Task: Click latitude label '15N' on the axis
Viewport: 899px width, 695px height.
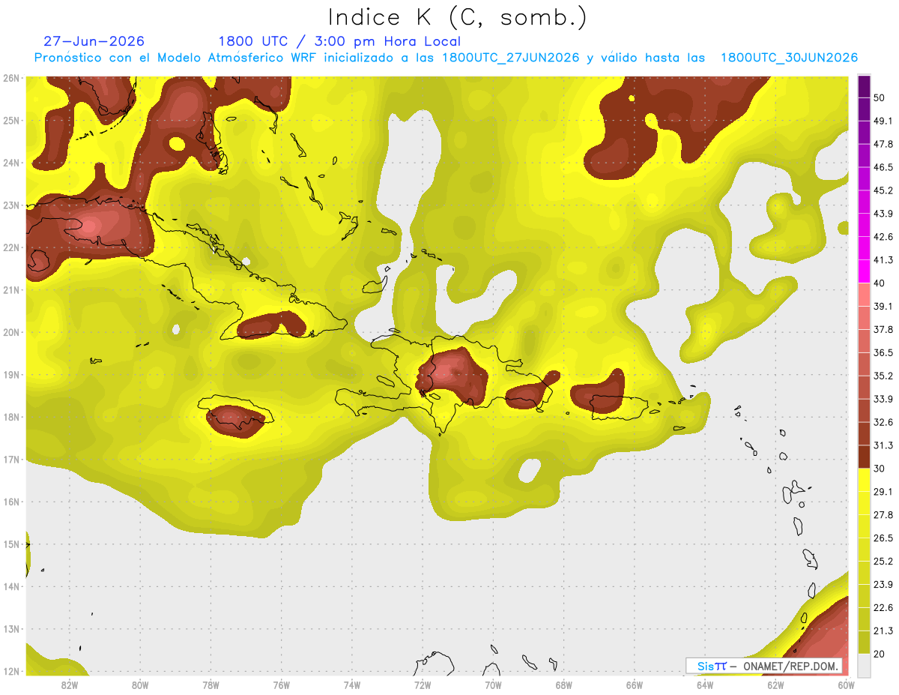Action: pyautogui.click(x=11, y=544)
